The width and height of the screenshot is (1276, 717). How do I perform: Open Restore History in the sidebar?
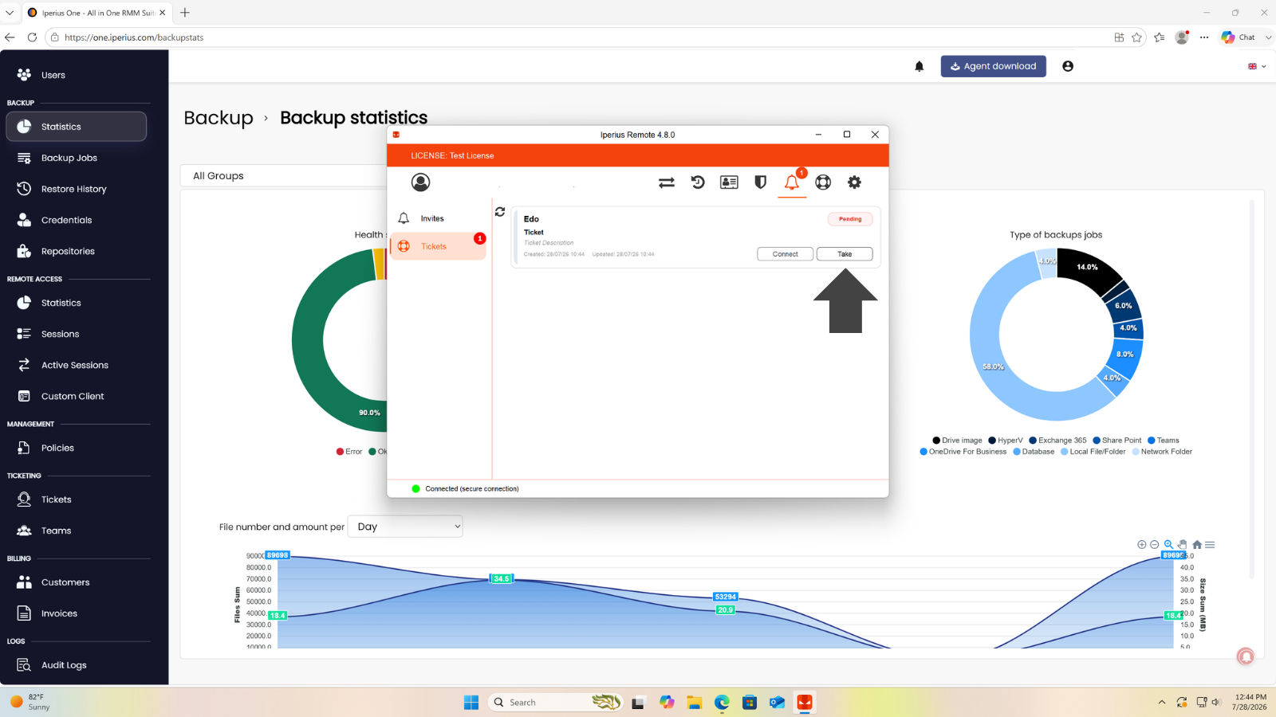pos(77,189)
